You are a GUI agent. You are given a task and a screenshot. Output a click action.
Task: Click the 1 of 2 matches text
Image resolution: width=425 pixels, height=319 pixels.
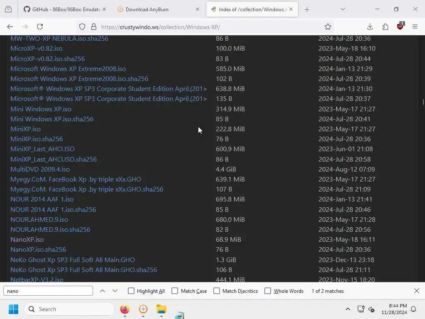pyautogui.click(x=328, y=291)
